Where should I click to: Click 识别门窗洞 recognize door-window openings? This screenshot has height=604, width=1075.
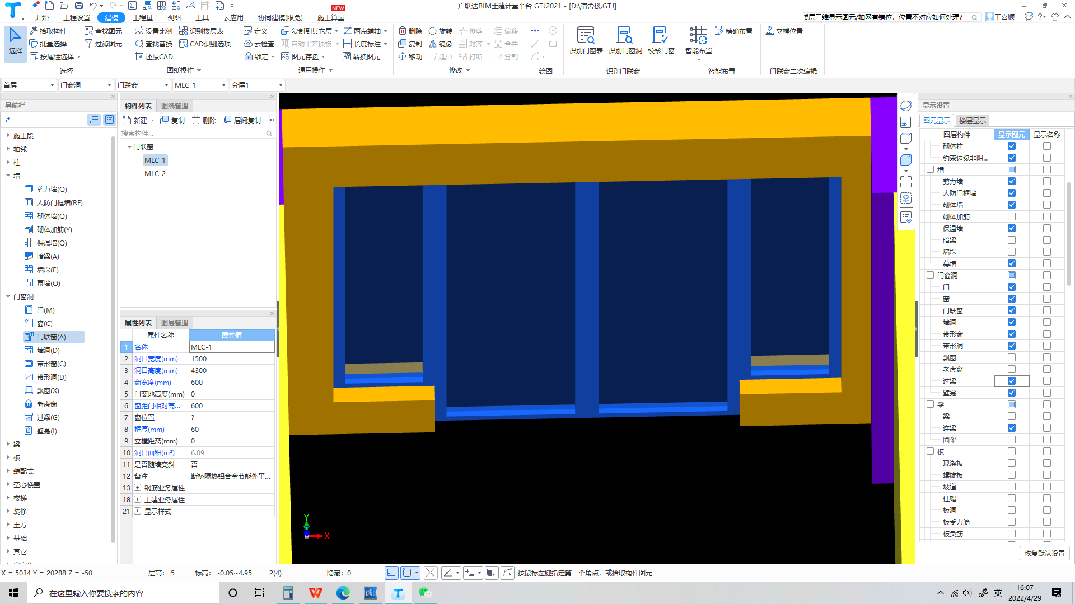click(x=625, y=40)
